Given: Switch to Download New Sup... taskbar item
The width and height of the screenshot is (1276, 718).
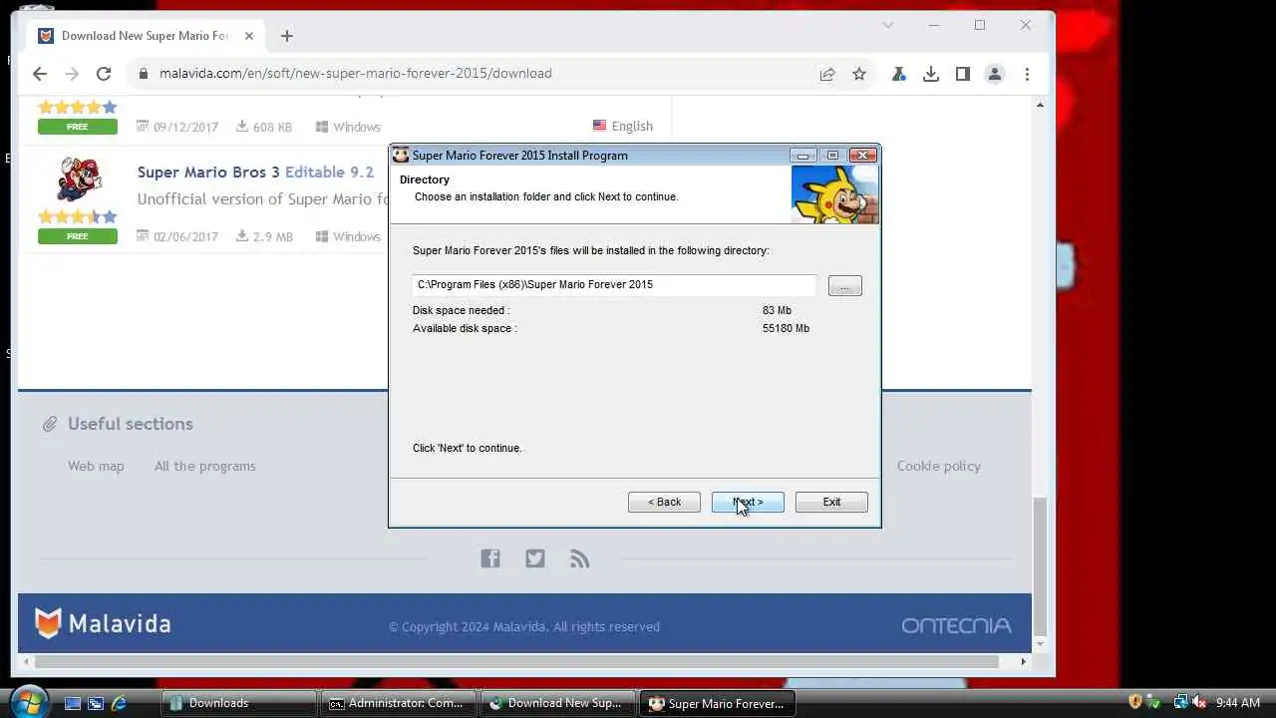Looking at the screenshot, I should point(558,703).
